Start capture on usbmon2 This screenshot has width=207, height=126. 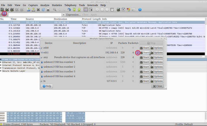point(145,67)
